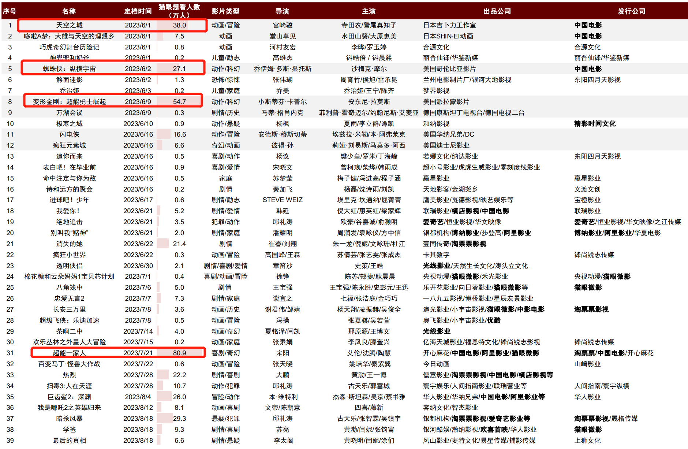Click the cast cell 黄渤/王一博

pos(369,375)
